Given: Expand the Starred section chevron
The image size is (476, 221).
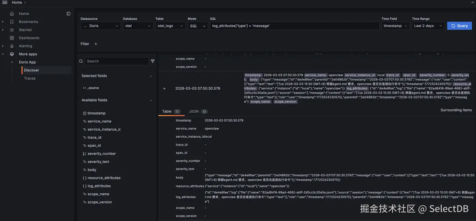Looking at the screenshot, I should [x=3, y=30].
